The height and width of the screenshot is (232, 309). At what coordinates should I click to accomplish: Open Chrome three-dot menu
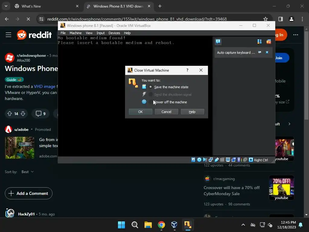(302, 19)
